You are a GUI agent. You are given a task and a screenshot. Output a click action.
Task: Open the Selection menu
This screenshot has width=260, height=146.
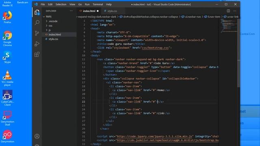pyautogui.click(x=61, y=4)
